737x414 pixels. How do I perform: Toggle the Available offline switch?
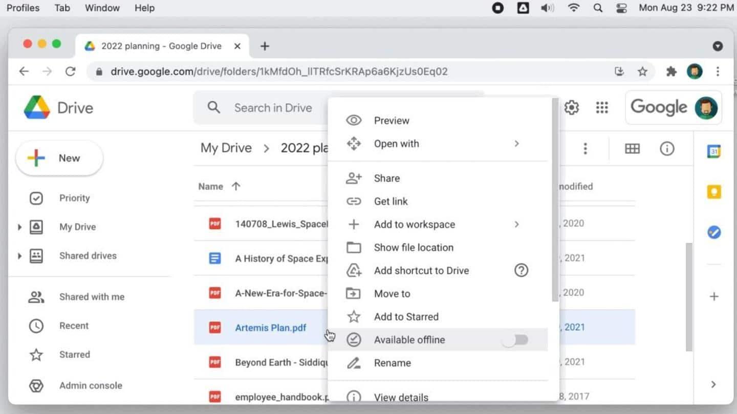(x=516, y=340)
